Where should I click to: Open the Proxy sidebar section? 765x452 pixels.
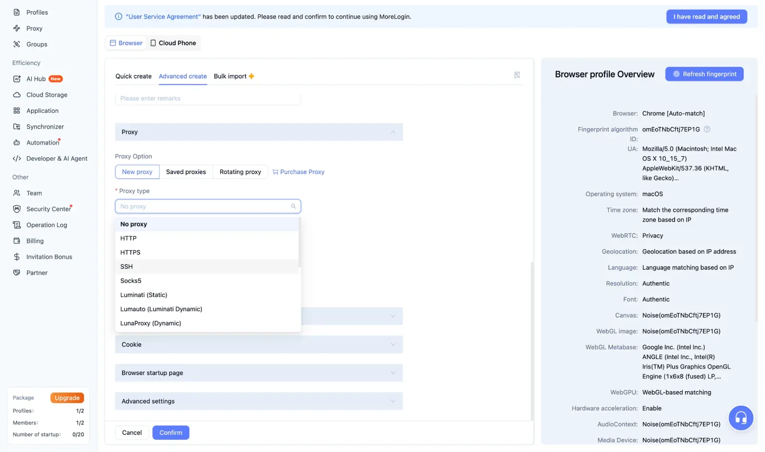pyautogui.click(x=34, y=28)
